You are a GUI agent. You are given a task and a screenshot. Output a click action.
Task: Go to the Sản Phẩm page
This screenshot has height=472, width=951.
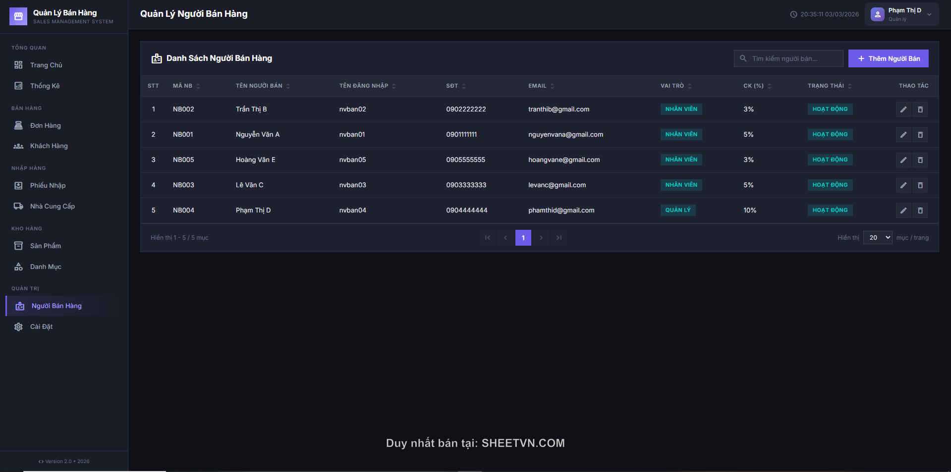point(45,246)
